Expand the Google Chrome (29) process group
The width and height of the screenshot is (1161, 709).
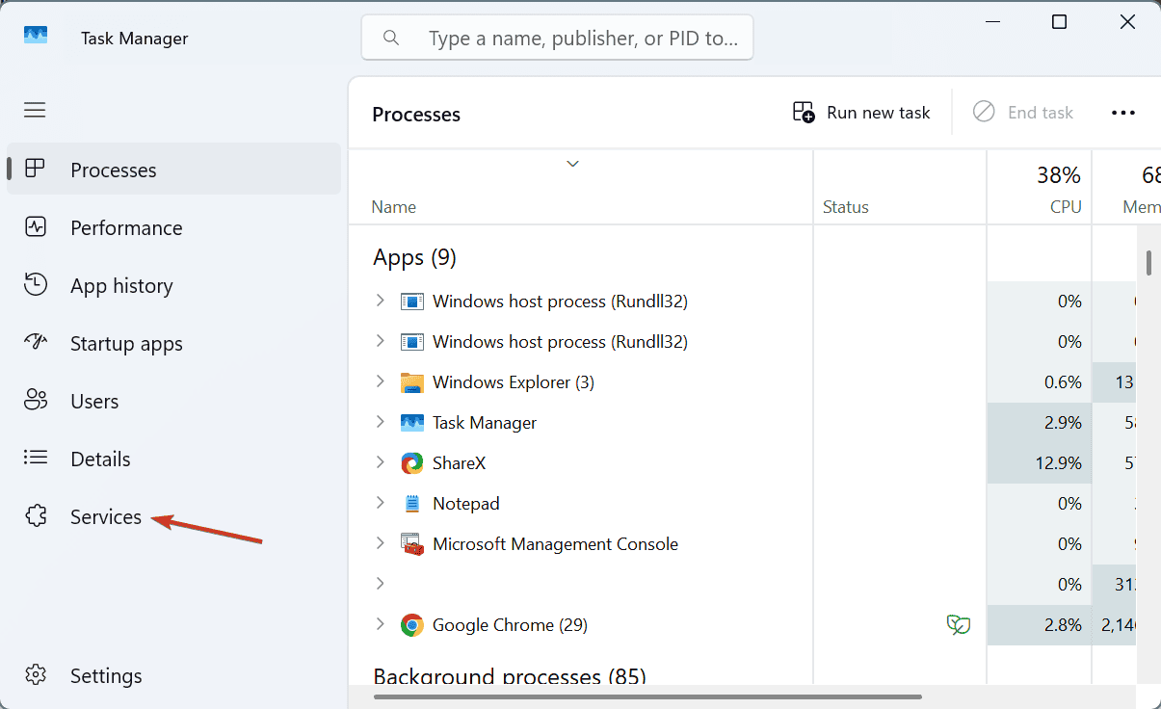click(x=380, y=625)
